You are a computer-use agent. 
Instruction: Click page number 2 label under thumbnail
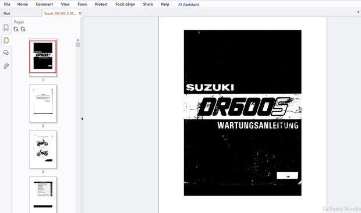tap(43, 126)
